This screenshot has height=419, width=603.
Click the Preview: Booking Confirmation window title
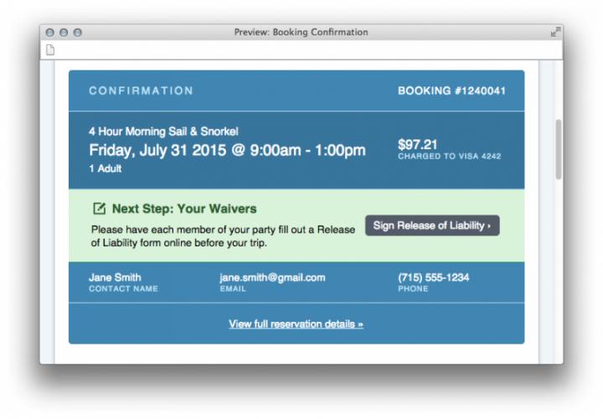[x=301, y=33]
